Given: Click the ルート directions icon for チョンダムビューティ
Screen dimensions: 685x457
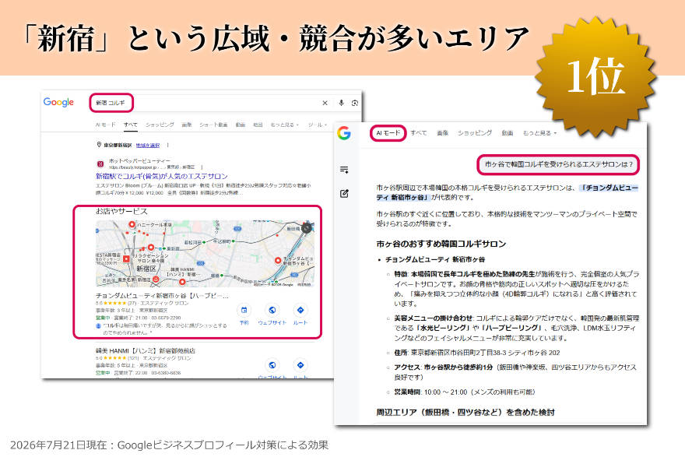Looking at the screenshot, I should click(300, 310).
